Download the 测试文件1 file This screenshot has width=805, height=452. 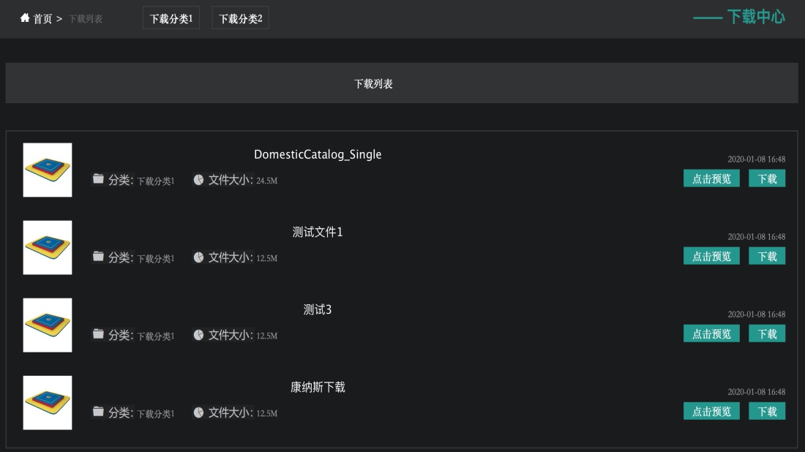pyautogui.click(x=766, y=256)
